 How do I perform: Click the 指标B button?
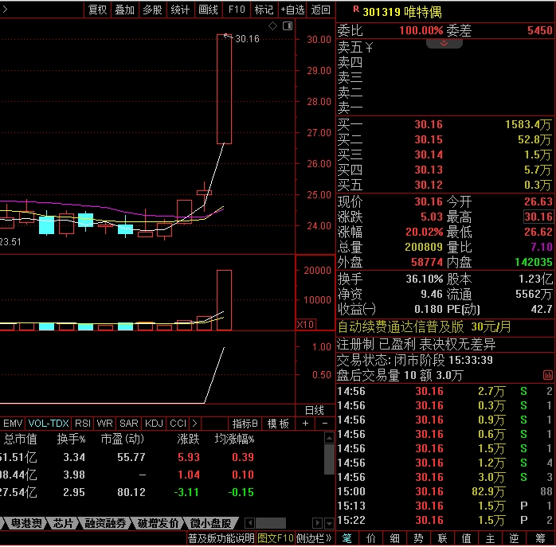[245, 424]
